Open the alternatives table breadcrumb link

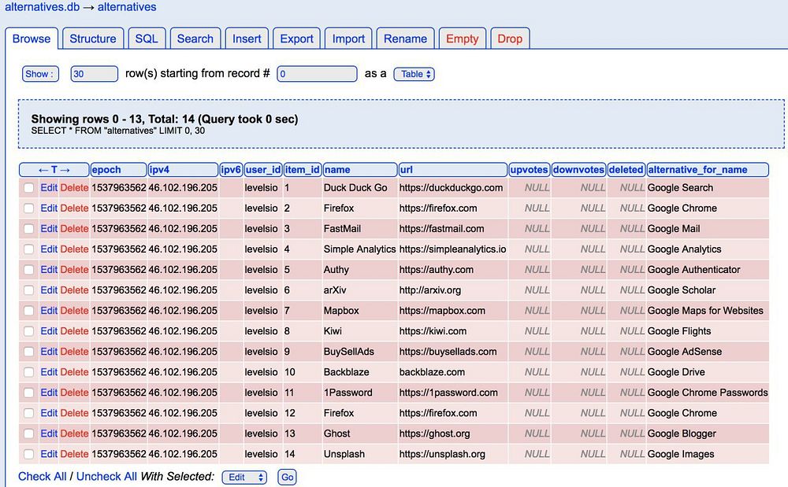(x=127, y=7)
